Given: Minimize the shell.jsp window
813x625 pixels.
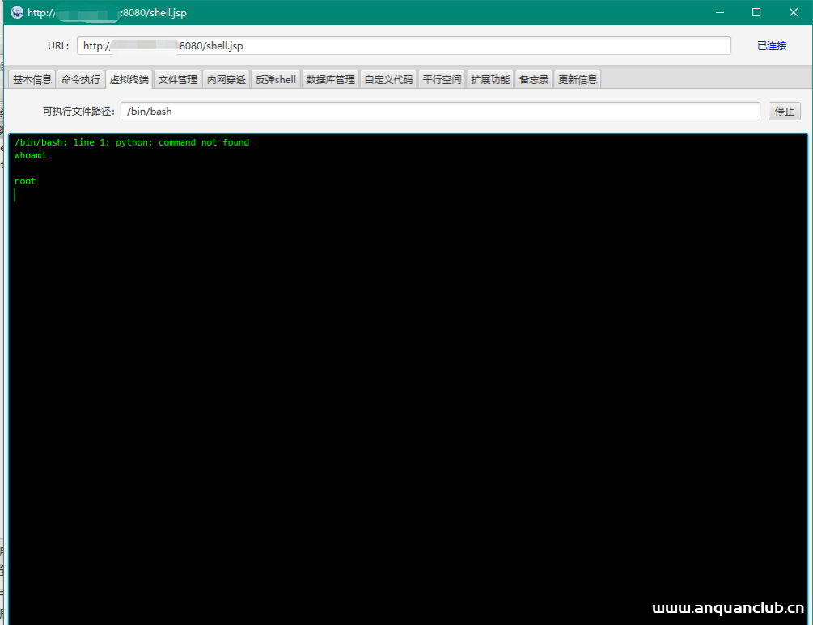Looking at the screenshot, I should pos(719,12).
